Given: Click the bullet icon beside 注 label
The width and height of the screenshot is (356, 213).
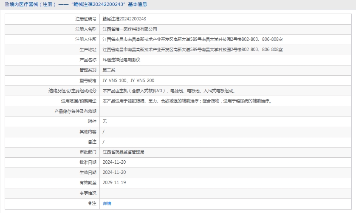Looking at the screenshot, I should tap(90, 203).
